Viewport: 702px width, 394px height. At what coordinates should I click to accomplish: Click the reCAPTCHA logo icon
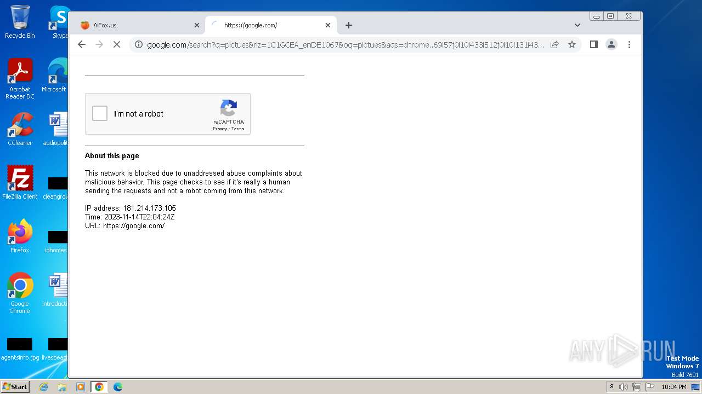[229, 108]
